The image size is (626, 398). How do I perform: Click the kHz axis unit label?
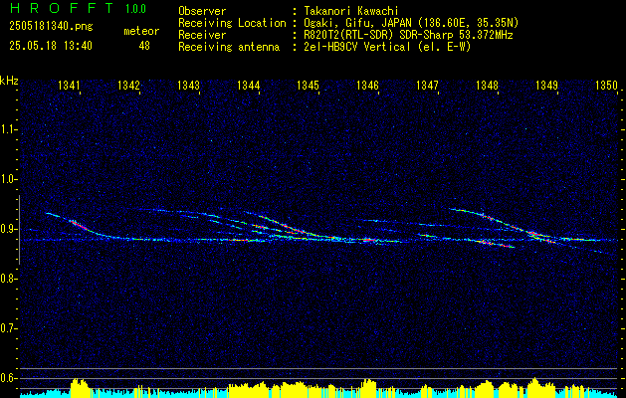9,81
